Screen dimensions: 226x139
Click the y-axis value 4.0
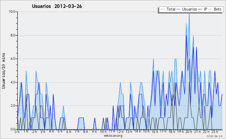point(13,82)
